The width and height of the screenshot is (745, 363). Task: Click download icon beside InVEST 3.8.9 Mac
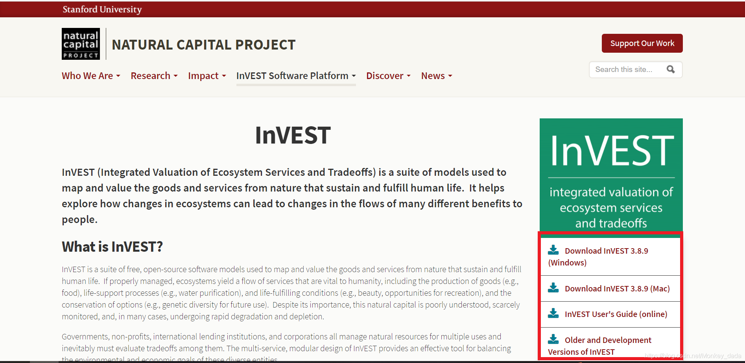point(553,287)
